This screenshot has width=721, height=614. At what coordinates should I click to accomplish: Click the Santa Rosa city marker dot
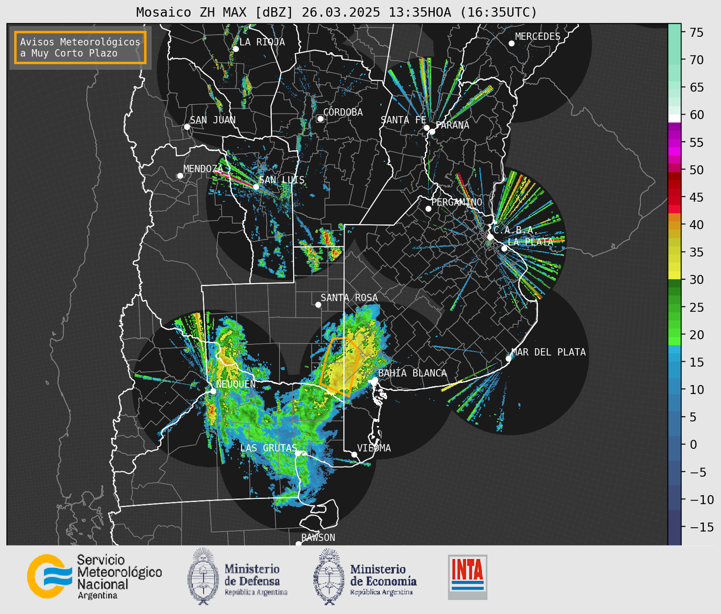pos(318,304)
